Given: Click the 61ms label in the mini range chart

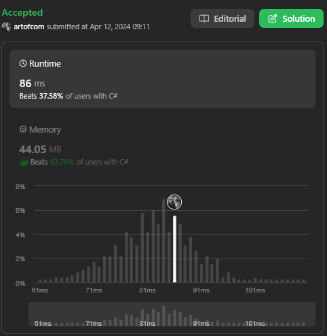Looking at the screenshot, I should tap(43, 324).
